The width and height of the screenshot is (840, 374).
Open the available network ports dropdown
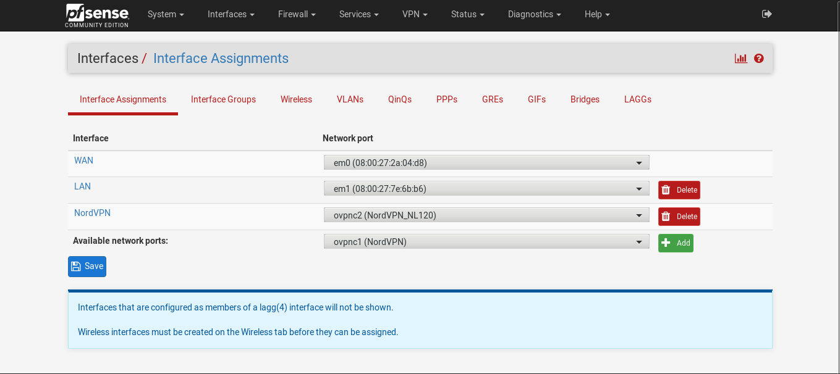coord(486,242)
